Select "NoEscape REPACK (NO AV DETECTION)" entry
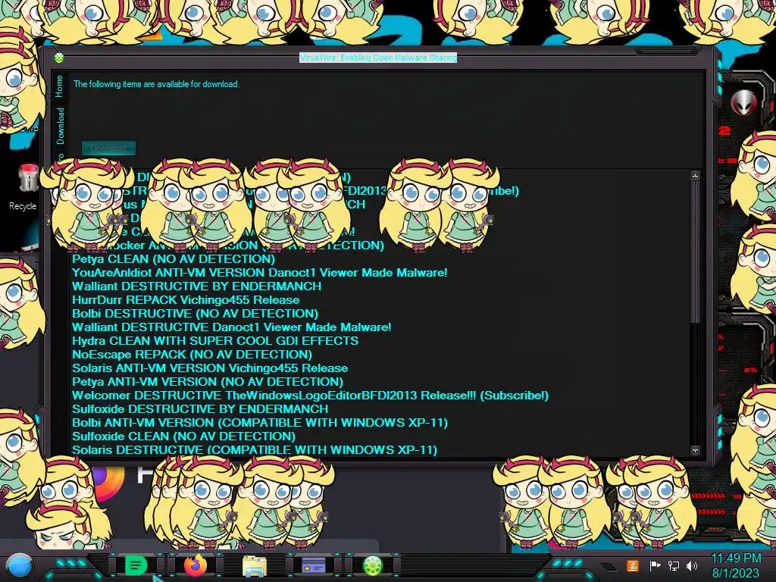The height and width of the screenshot is (582, 776). [x=192, y=355]
